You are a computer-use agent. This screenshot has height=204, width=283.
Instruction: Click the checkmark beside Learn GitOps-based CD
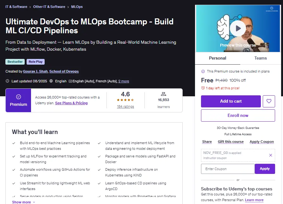[99, 183]
